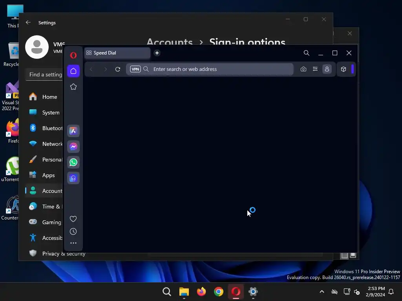Open Windows taskbar Search
This screenshot has width=402, height=301.
click(x=167, y=292)
